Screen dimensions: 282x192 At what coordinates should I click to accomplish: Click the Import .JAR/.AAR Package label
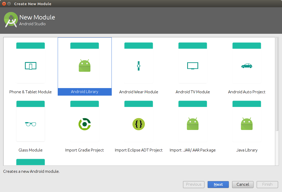[x=193, y=150]
